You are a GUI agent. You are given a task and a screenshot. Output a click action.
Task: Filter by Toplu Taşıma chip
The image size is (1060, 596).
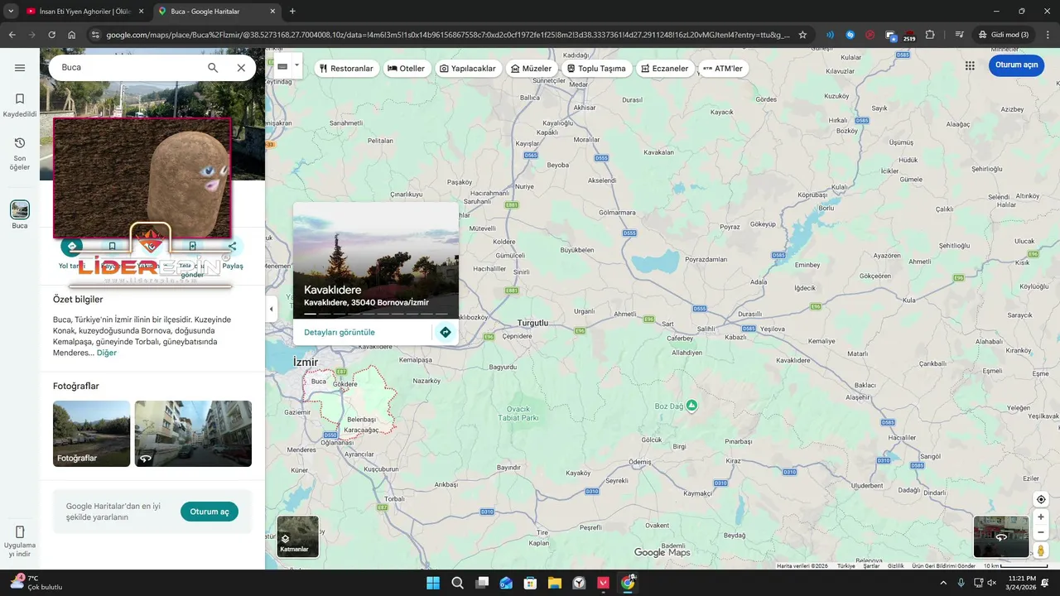pyautogui.click(x=596, y=68)
